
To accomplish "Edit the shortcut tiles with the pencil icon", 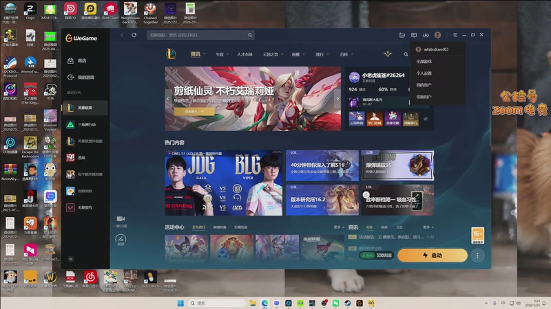I will [x=426, y=119].
